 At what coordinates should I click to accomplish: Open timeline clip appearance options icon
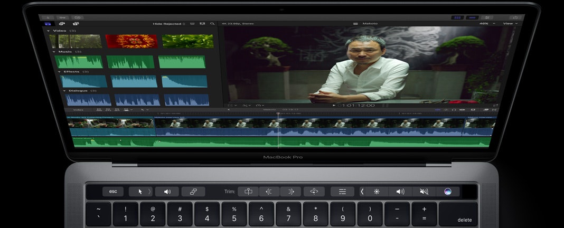click(473, 110)
